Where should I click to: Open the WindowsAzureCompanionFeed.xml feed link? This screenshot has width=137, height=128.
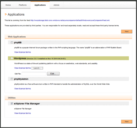(x=70, y=20)
